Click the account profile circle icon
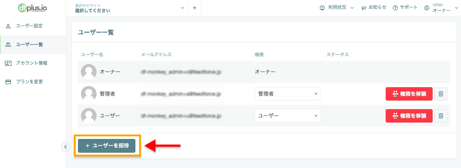 coord(427,8)
